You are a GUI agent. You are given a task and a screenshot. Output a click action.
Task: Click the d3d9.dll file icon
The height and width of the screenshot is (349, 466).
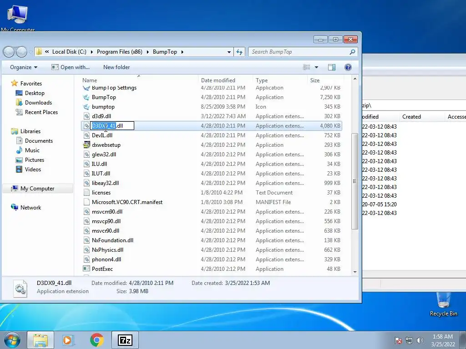click(86, 116)
